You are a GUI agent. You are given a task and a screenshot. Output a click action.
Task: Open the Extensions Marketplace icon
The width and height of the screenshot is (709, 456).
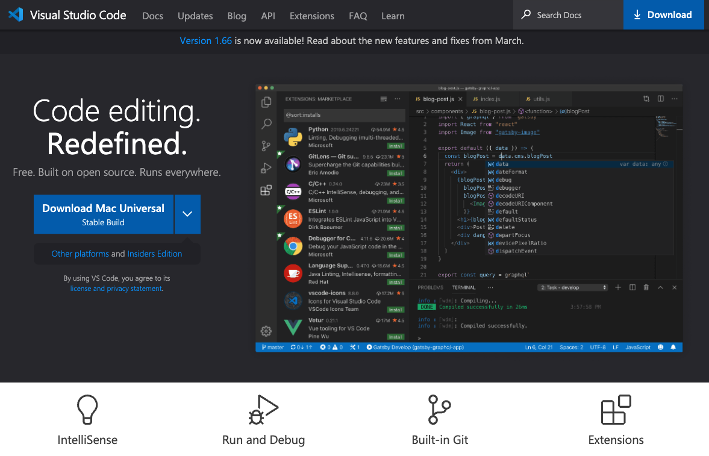pyautogui.click(x=266, y=190)
